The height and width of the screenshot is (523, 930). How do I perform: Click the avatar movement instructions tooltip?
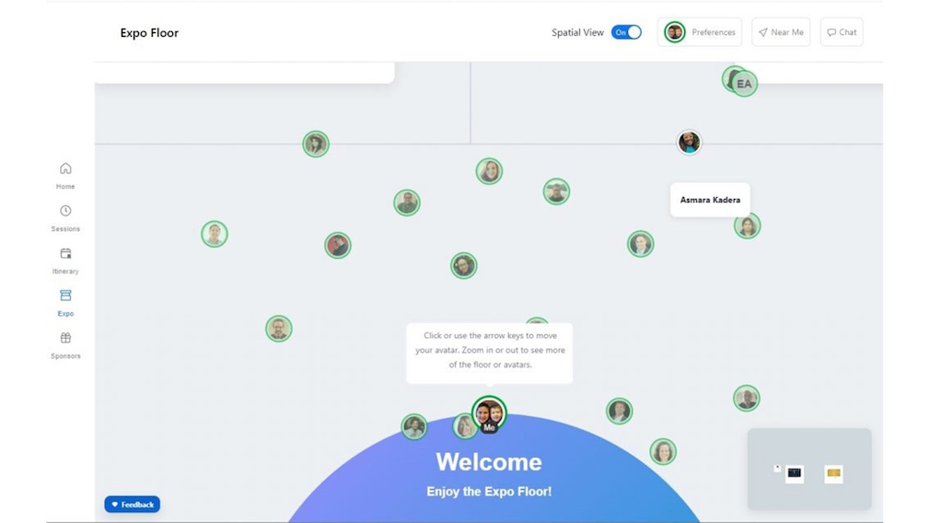tap(489, 351)
